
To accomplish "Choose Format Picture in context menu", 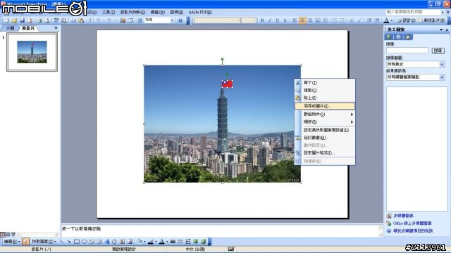I will coord(325,153).
